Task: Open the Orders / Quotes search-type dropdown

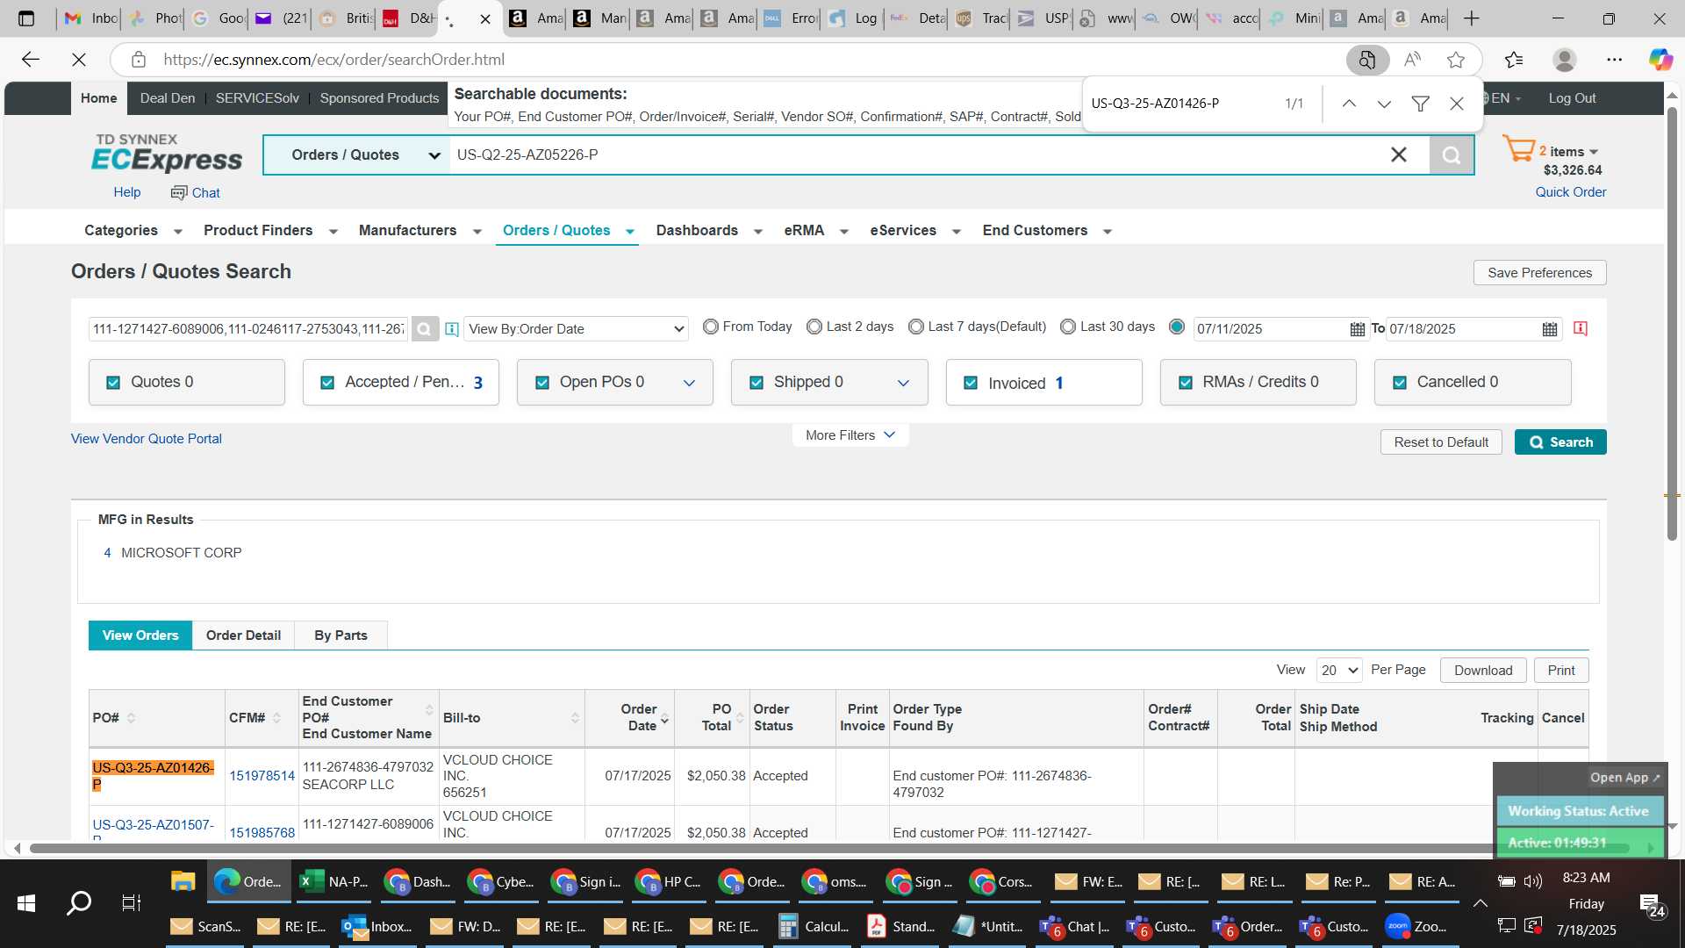Action: pos(357,155)
